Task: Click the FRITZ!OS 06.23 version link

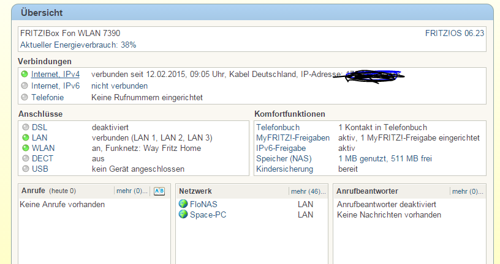Action: (x=455, y=33)
